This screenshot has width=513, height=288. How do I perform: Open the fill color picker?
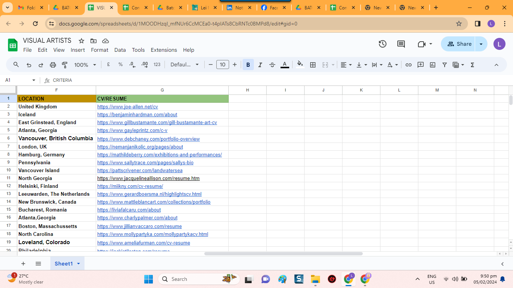coord(300,64)
